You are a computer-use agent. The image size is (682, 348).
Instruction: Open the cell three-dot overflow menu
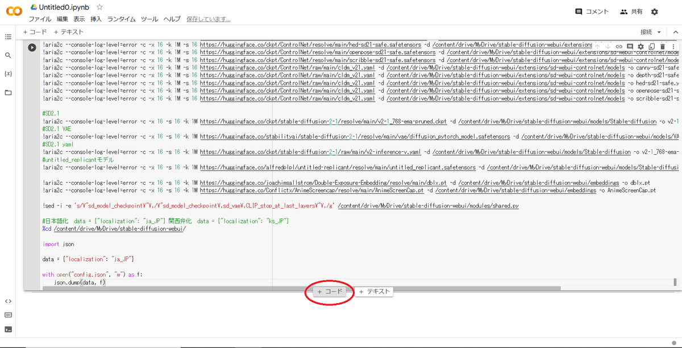[x=673, y=47]
